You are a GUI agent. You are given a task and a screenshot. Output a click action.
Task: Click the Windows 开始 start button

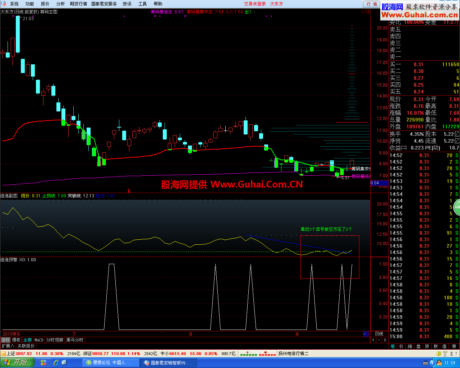pyautogui.click(x=17, y=363)
